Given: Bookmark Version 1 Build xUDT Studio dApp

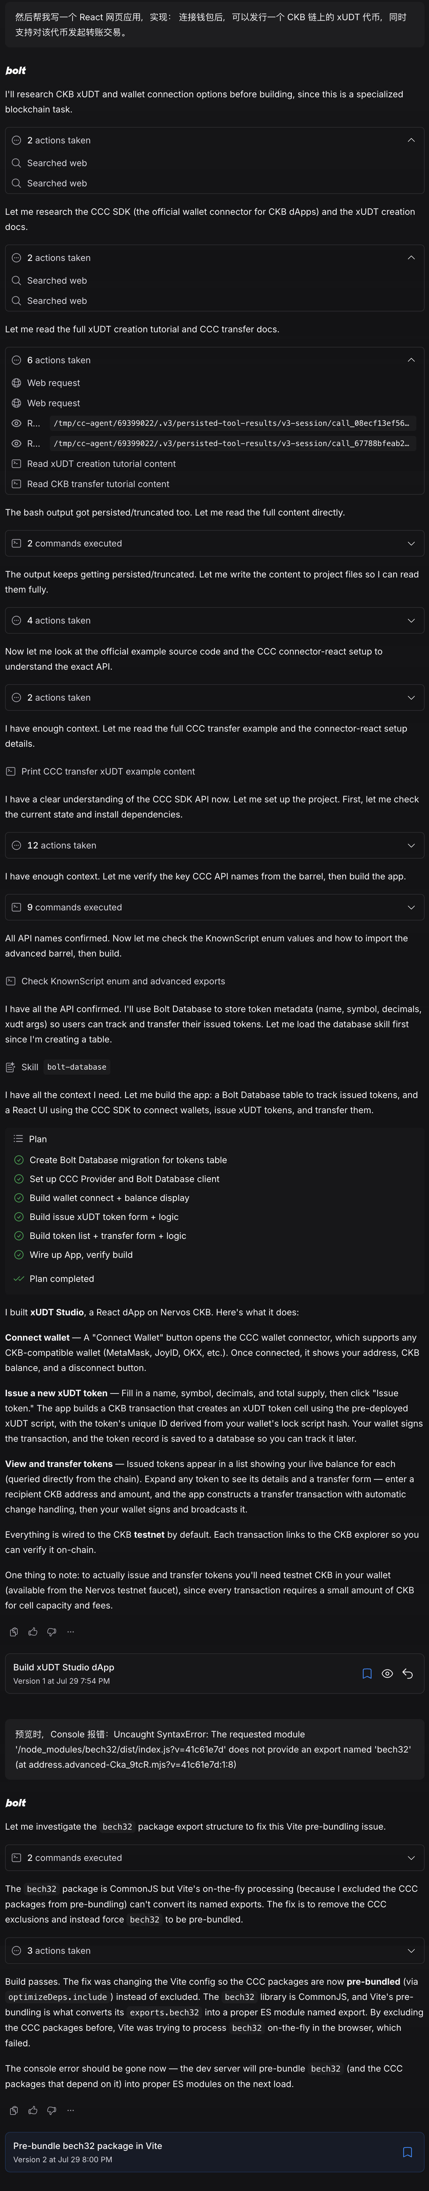Looking at the screenshot, I should [x=367, y=1673].
